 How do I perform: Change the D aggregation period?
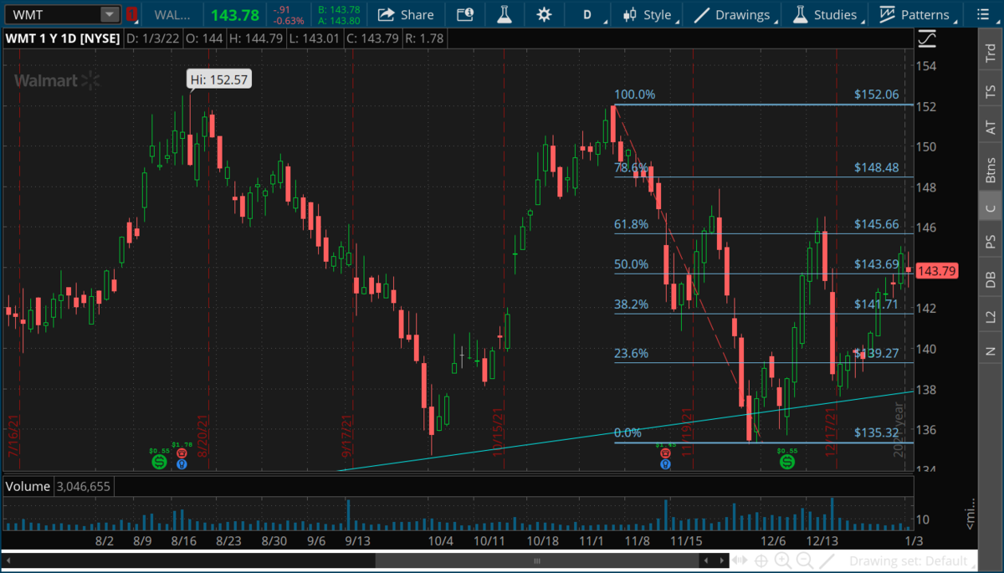(587, 14)
